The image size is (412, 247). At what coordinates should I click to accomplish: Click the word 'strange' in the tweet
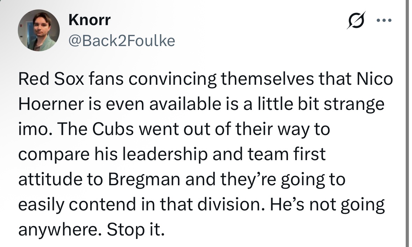coord(354,104)
